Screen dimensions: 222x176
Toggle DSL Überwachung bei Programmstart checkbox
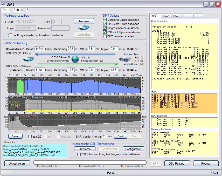pyautogui.click(x=79, y=154)
